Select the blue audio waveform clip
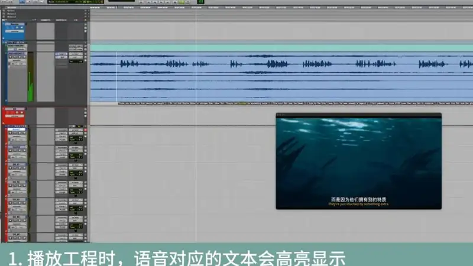 click(x=281, y=77)
